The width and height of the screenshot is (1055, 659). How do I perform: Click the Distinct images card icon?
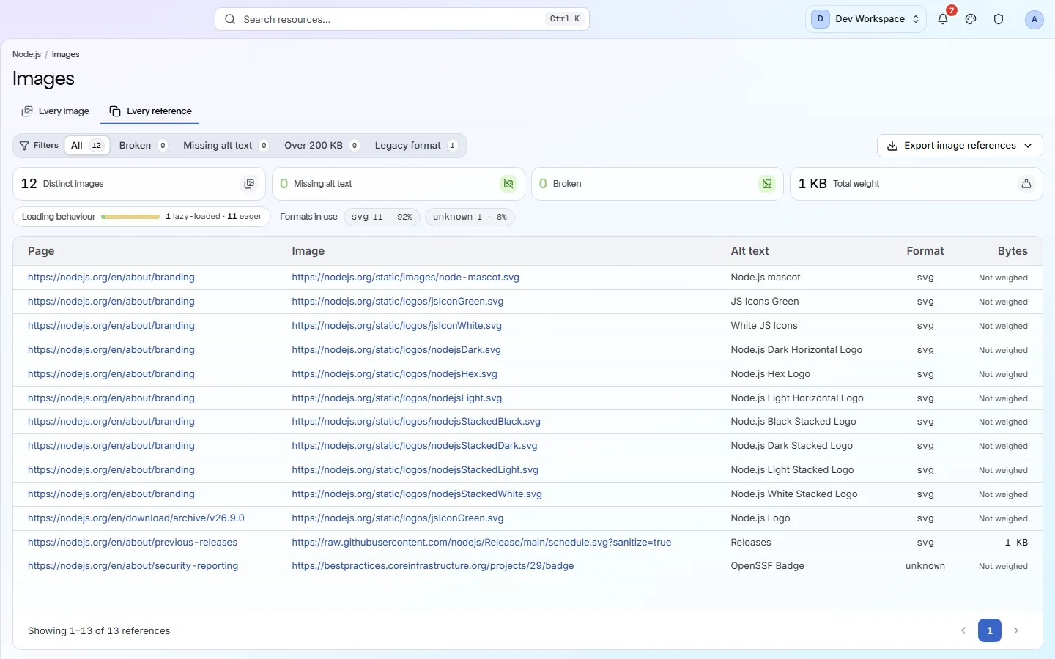click(249, 184)
